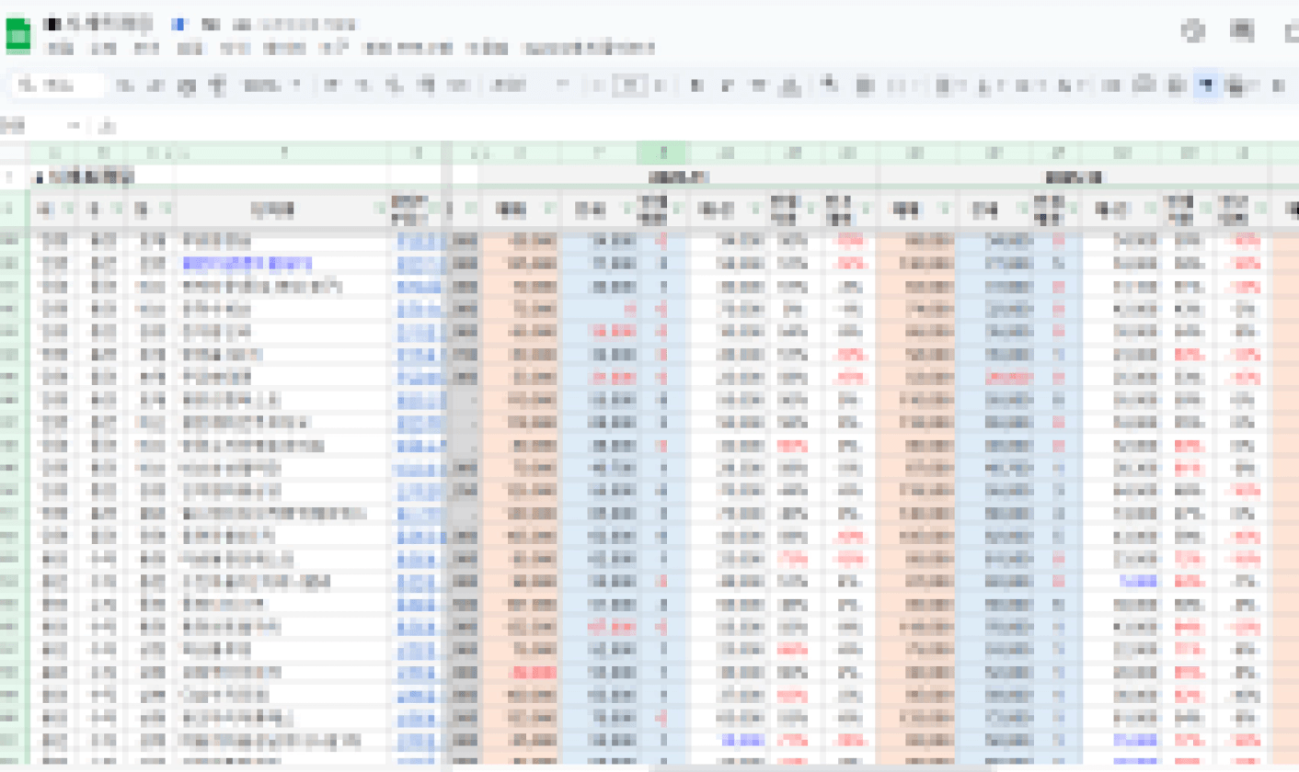Image resolution: width=1299 pixels, height=772 pixels.
Task: Open the text color picker
Action: tap(789, 86)
